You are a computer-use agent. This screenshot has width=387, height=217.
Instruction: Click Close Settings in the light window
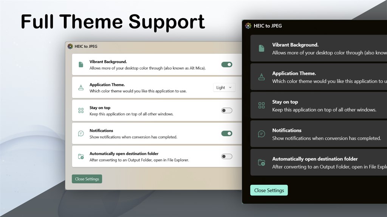(x=87, y=179)
